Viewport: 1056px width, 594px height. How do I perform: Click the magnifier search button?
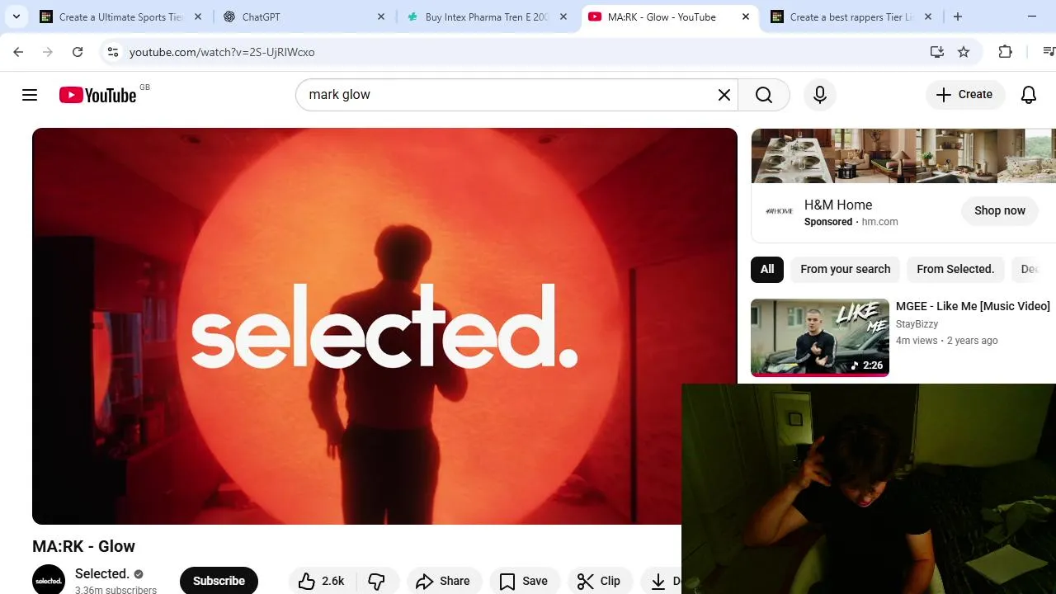764,95
